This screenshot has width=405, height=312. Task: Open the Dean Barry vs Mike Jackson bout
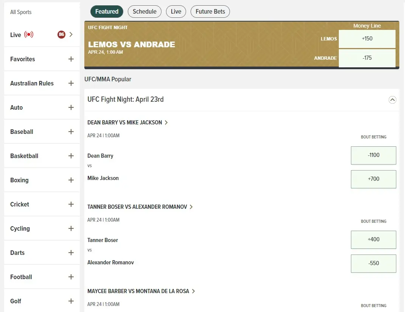(x=124, y=123)
